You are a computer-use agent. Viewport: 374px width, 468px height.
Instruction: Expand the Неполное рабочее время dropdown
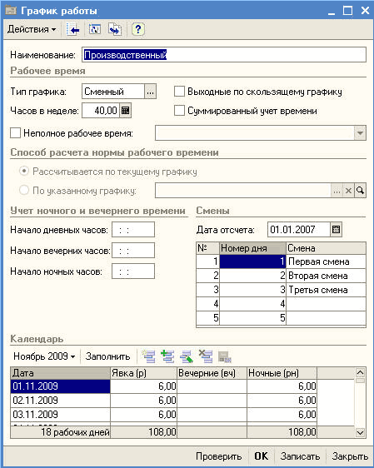[x=360, y=132]
